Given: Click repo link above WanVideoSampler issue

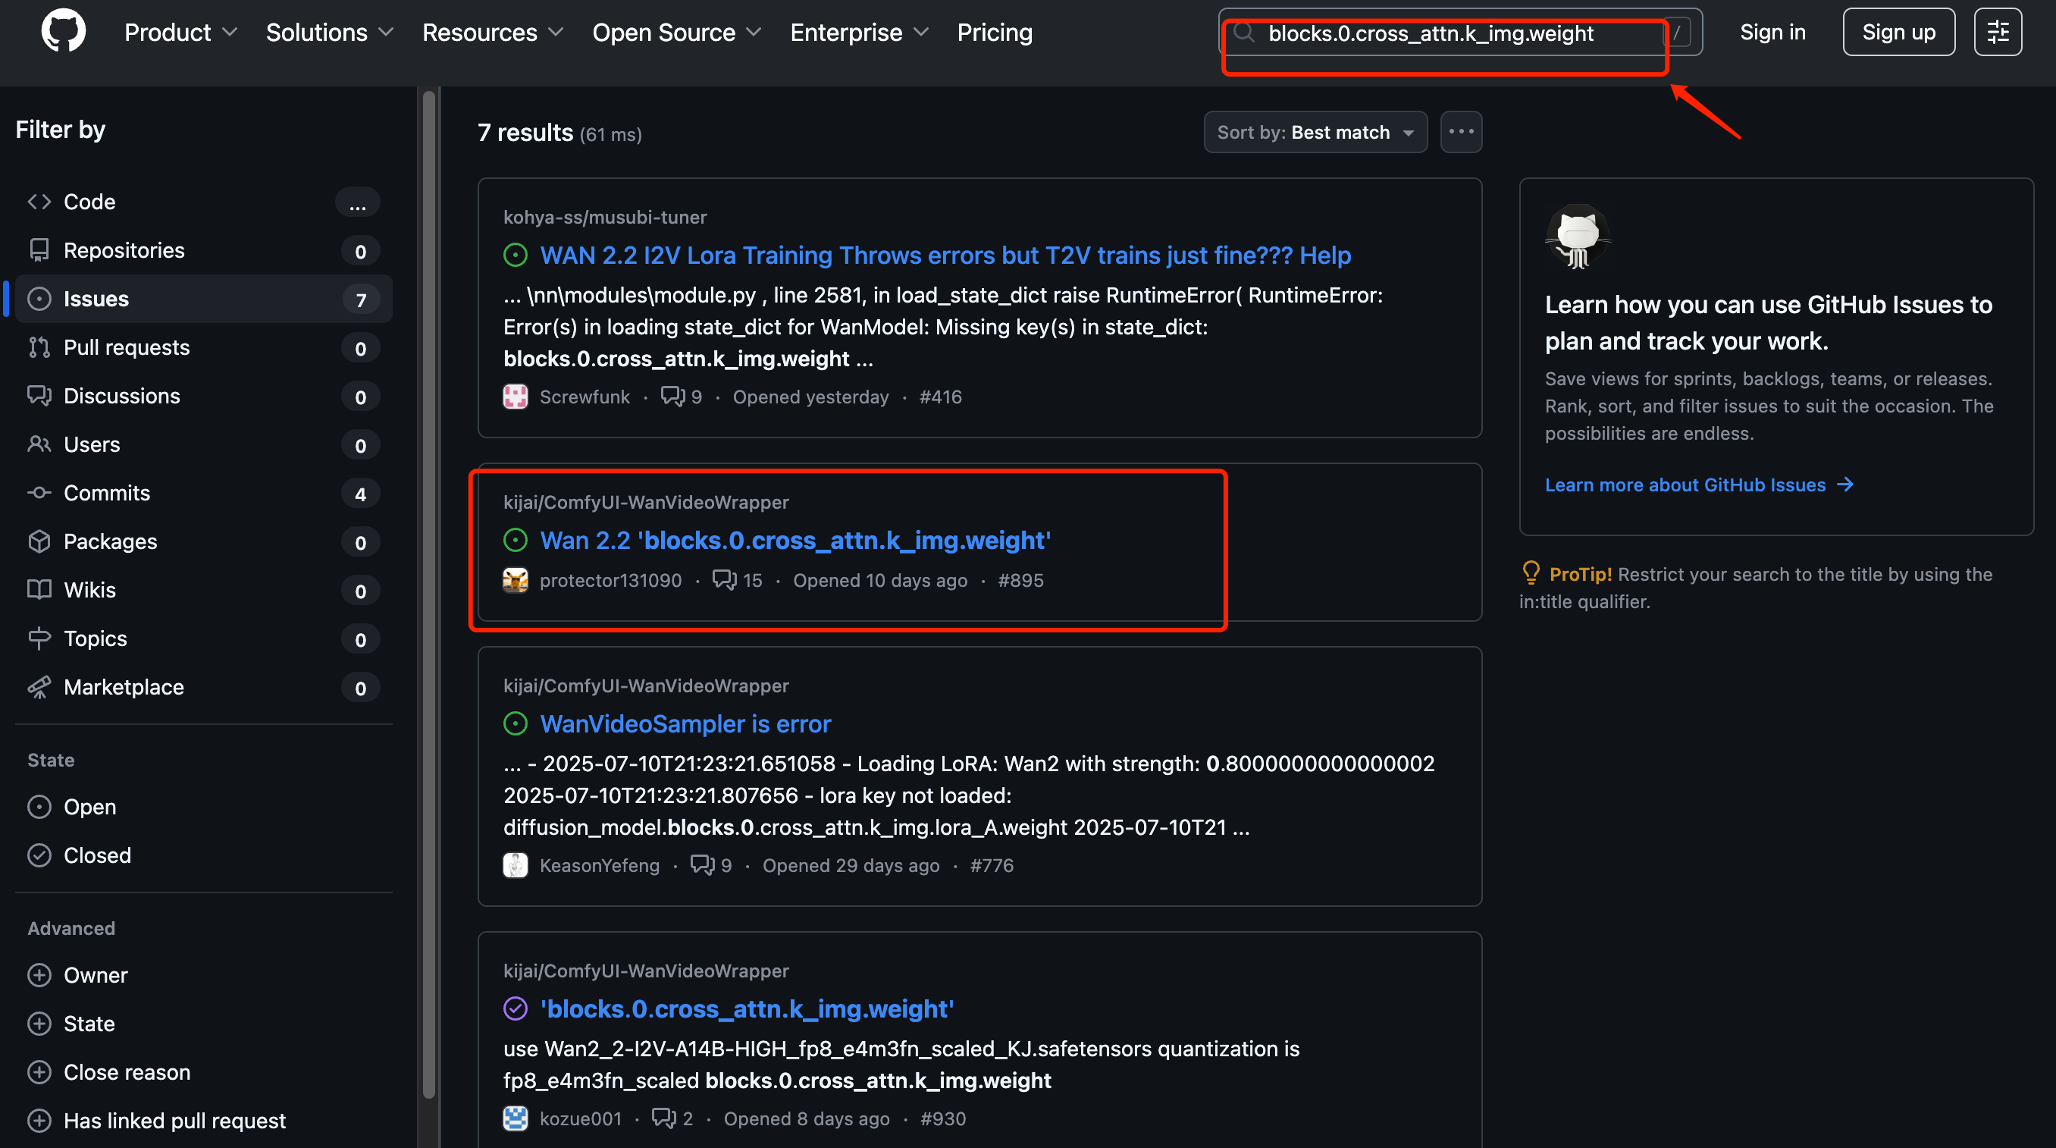Looking at the screenshot, I should click(x=646, y=685).
